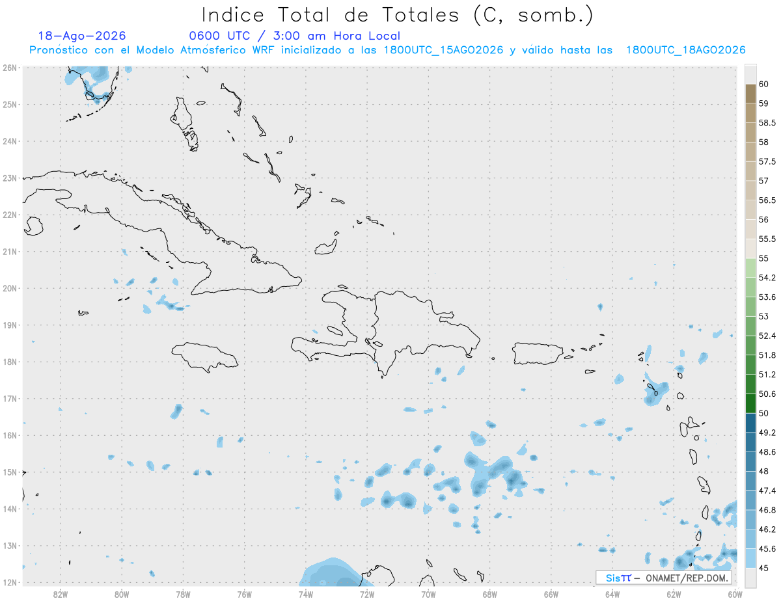Pick the darkest blue legend swatch below 50
This screenshot has width=781, height=603.
point(750,423)
